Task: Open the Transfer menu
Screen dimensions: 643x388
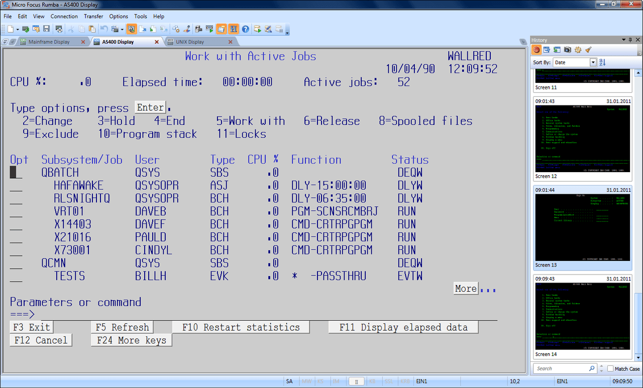Action: point(93,16)
